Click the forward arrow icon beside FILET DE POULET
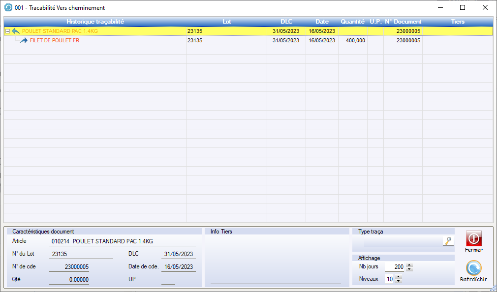 pos(24,41)
